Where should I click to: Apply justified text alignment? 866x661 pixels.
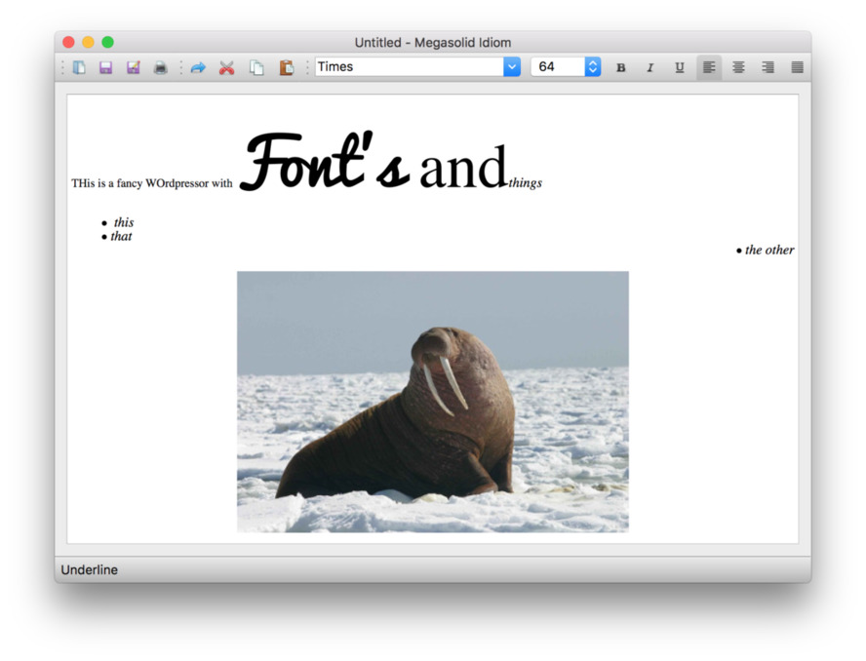tap(797, 66)
